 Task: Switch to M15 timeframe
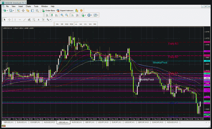[67, 24]
